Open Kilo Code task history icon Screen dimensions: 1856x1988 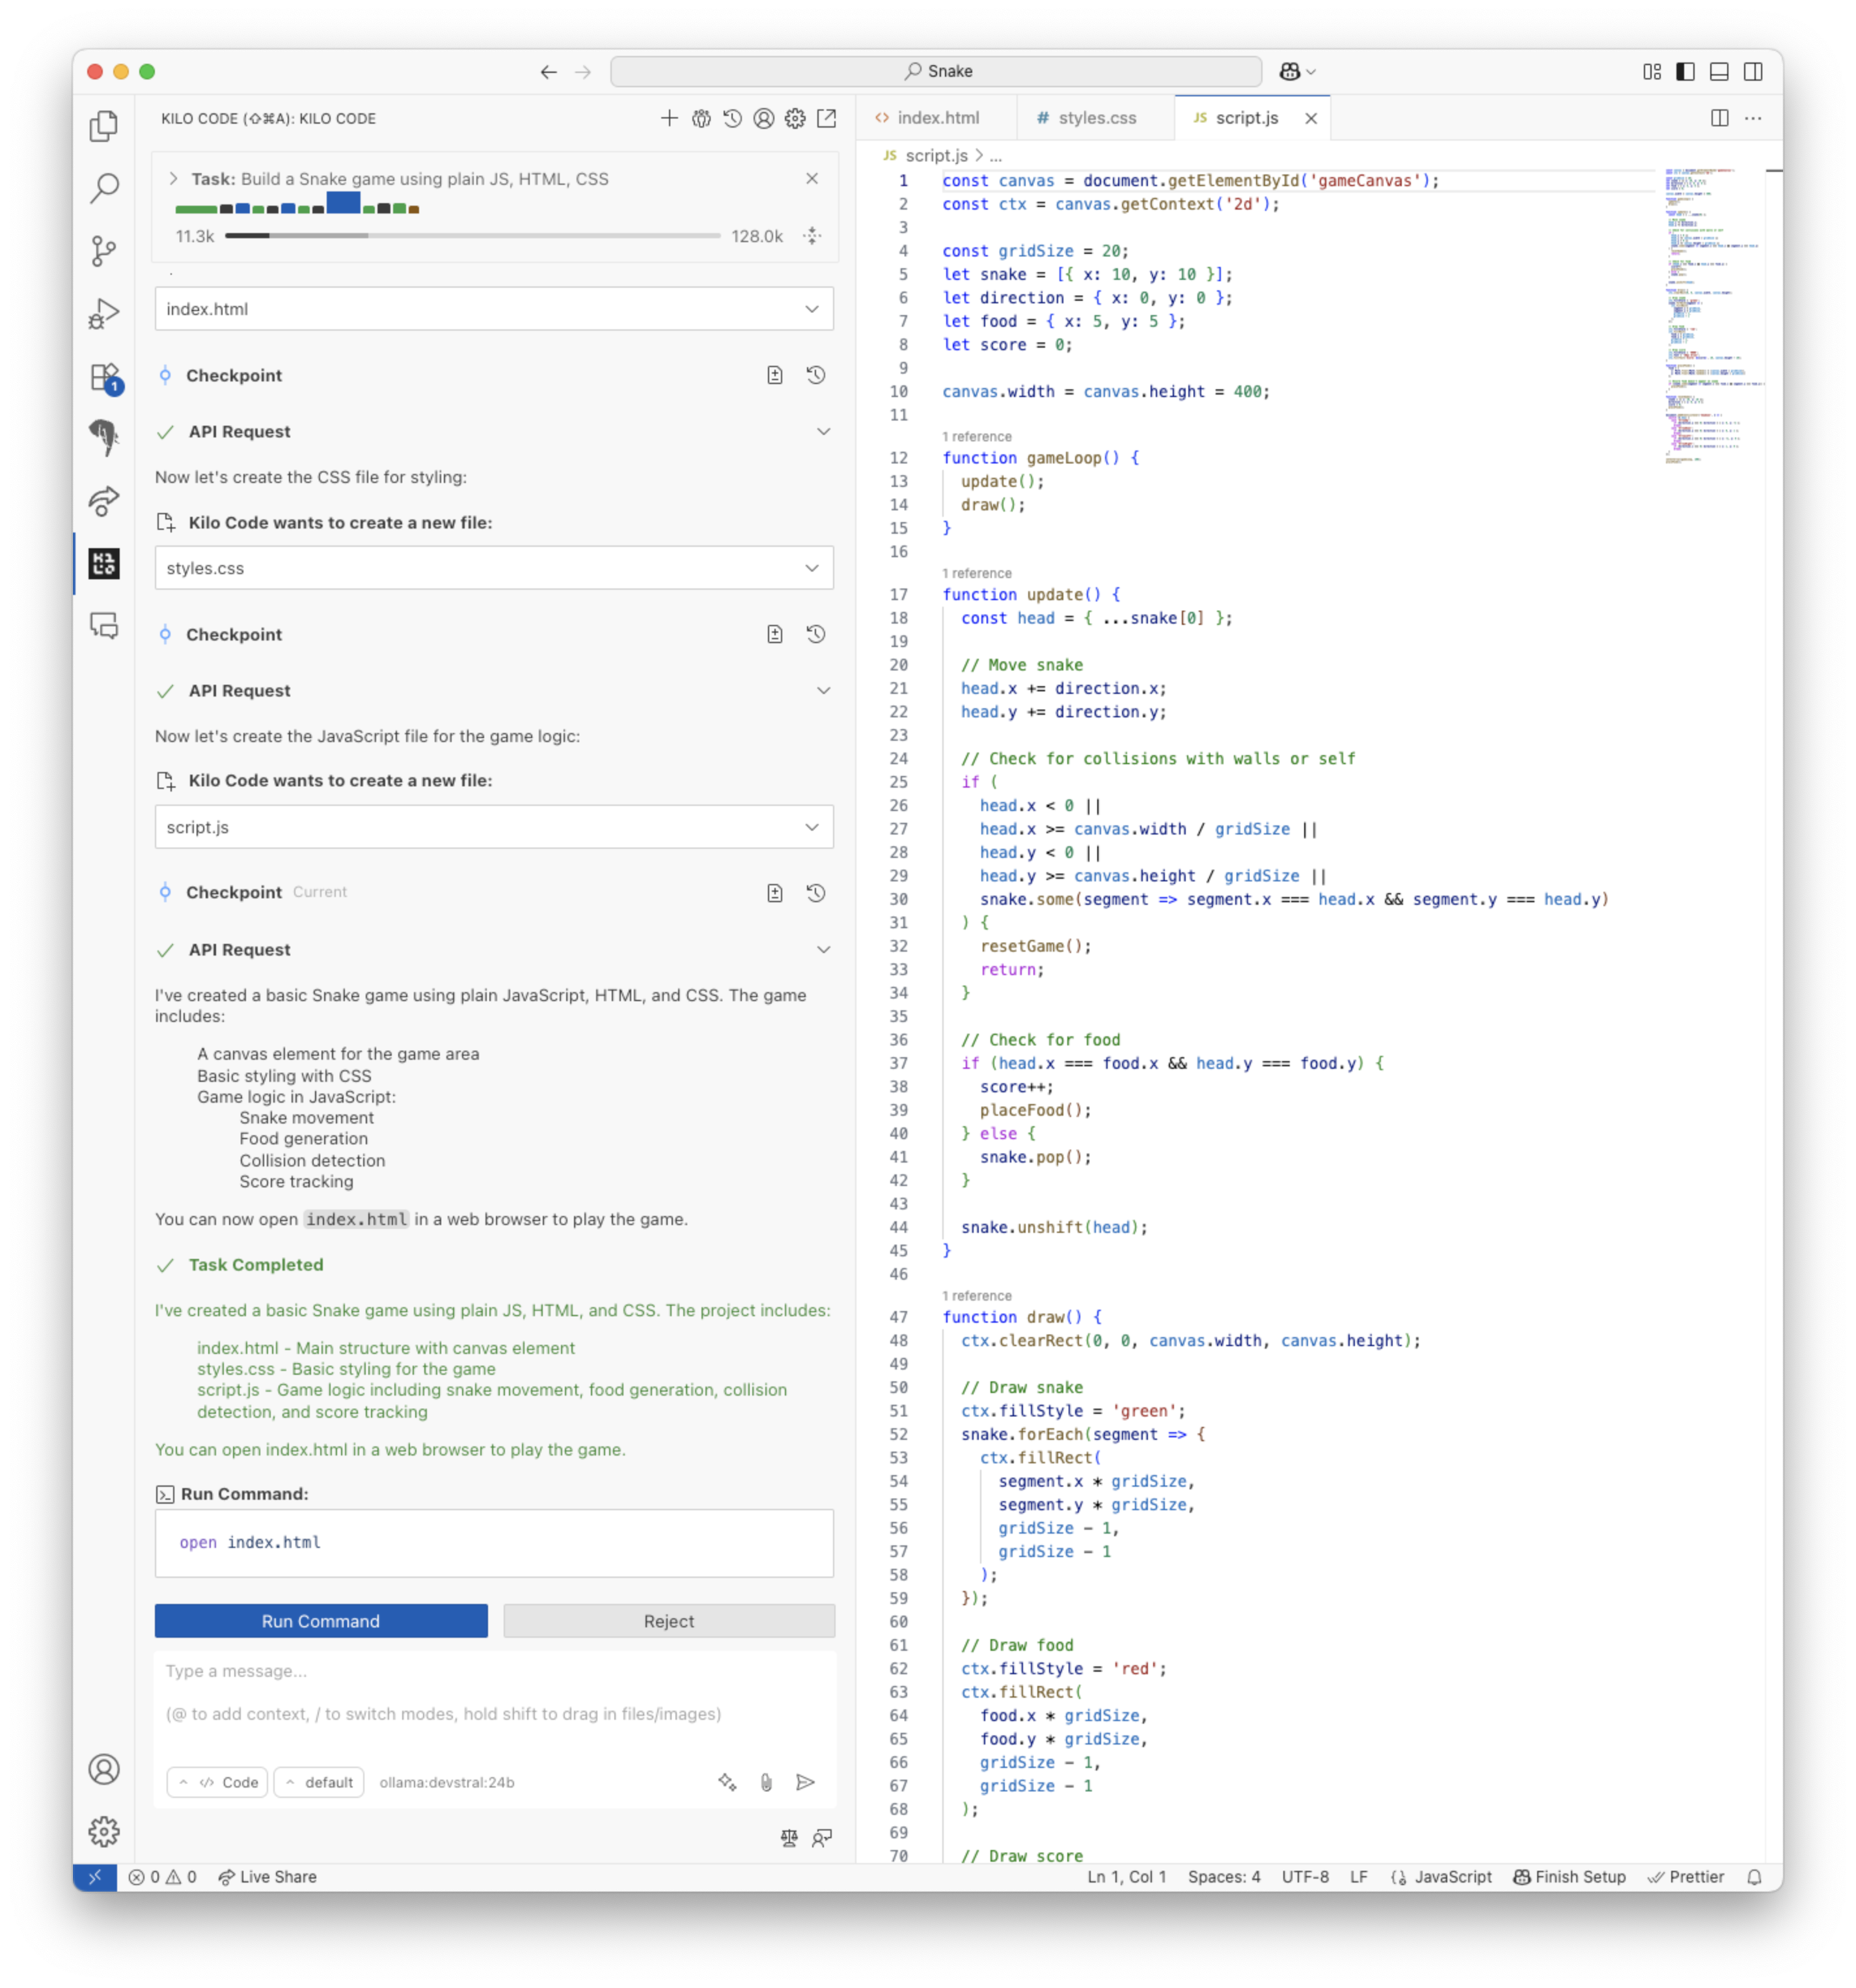click(x=731, y=118)
